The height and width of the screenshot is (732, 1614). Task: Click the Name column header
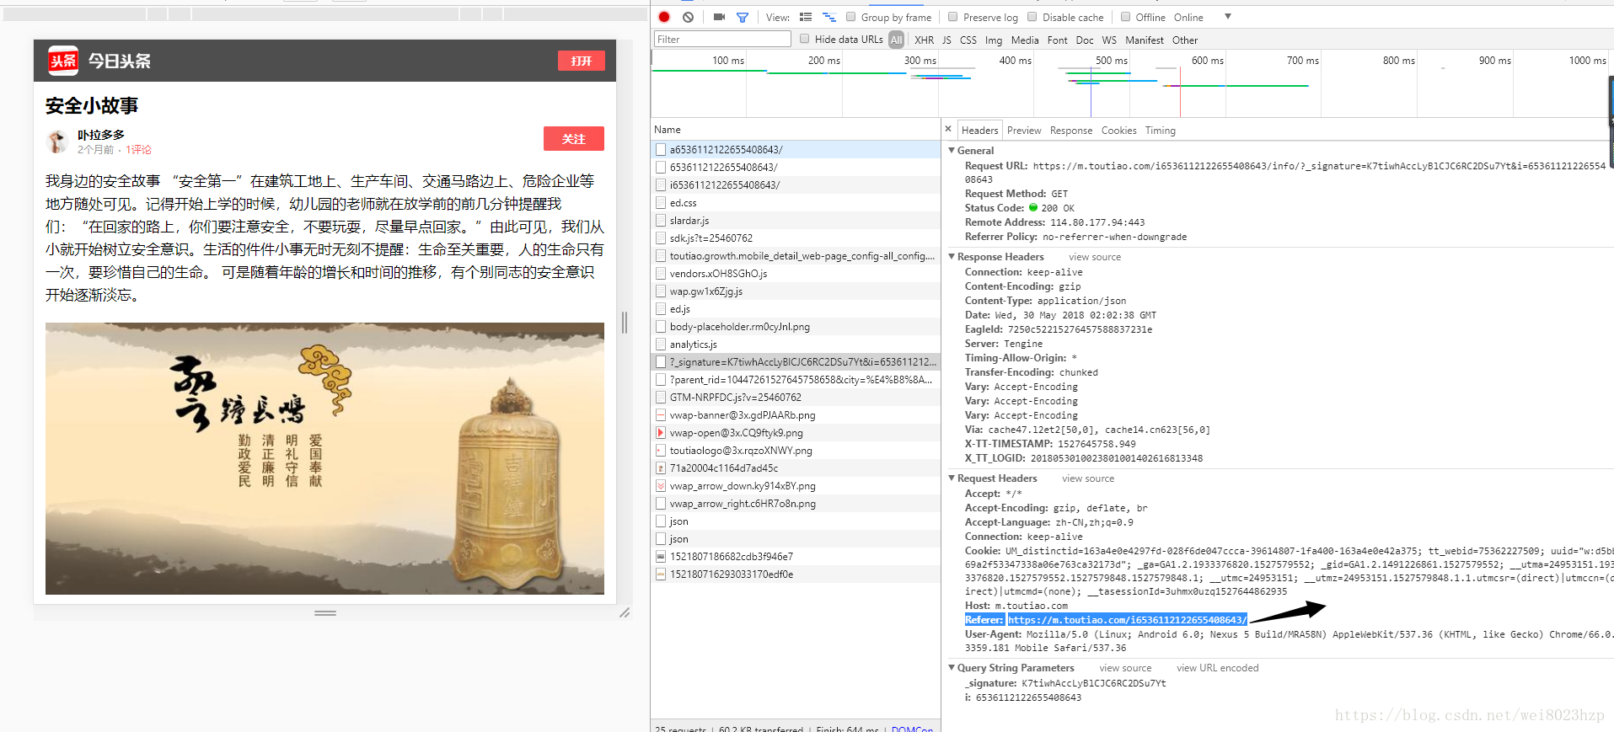796,130
